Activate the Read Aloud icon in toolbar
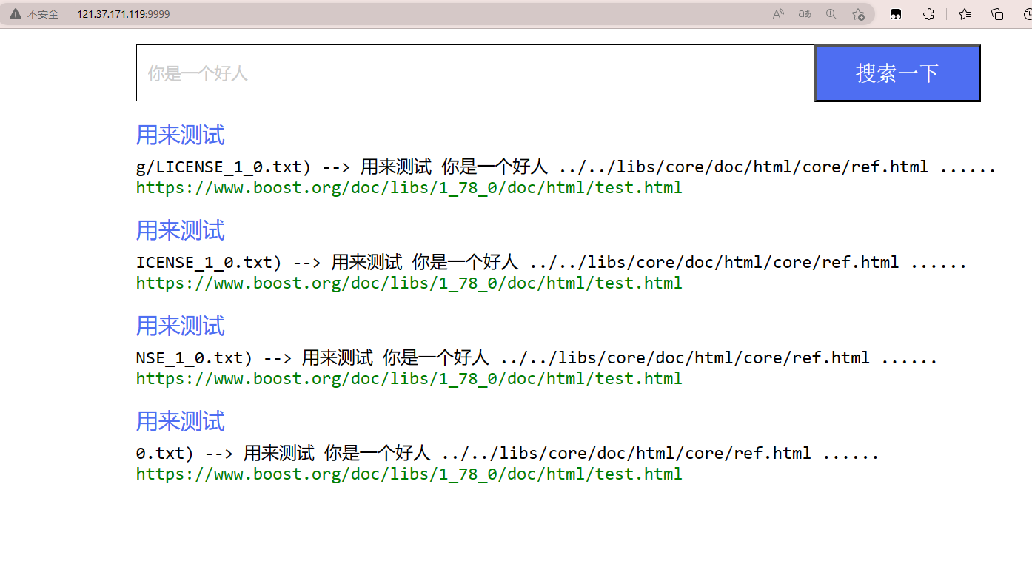 (x=777, y=13)
